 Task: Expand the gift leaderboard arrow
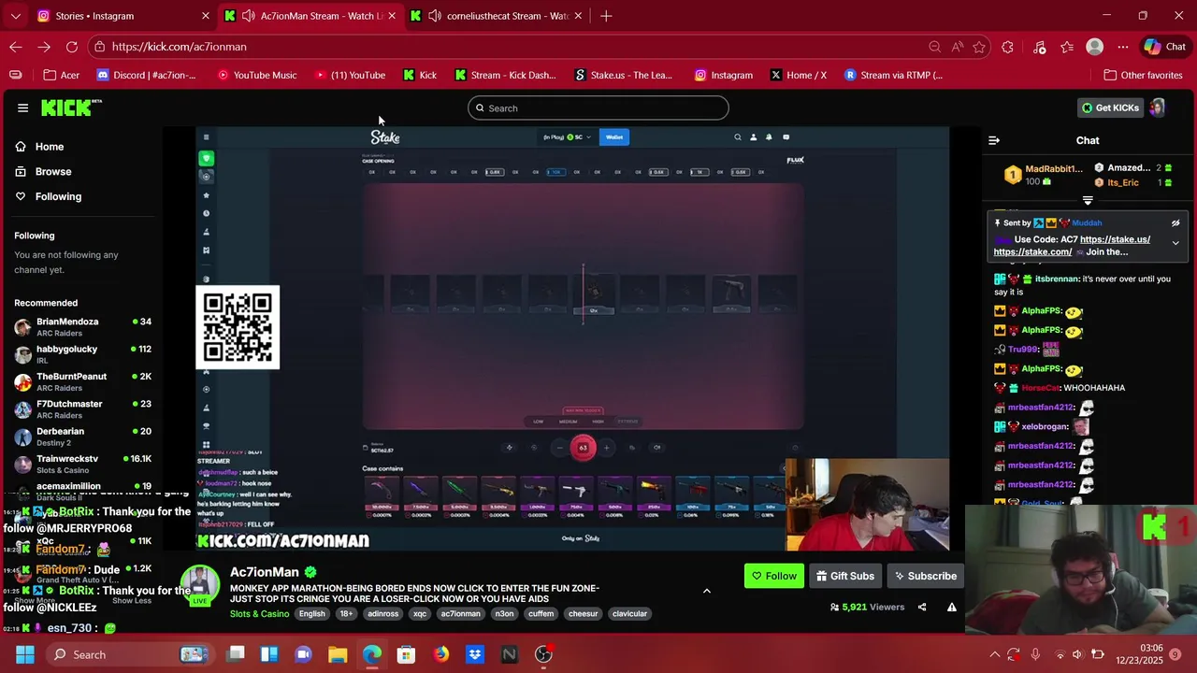1088,201
